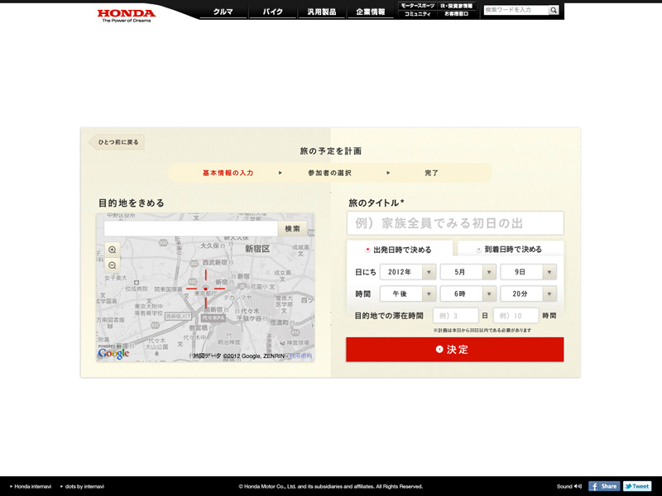Click the Google logo on the map

(114, 353)
